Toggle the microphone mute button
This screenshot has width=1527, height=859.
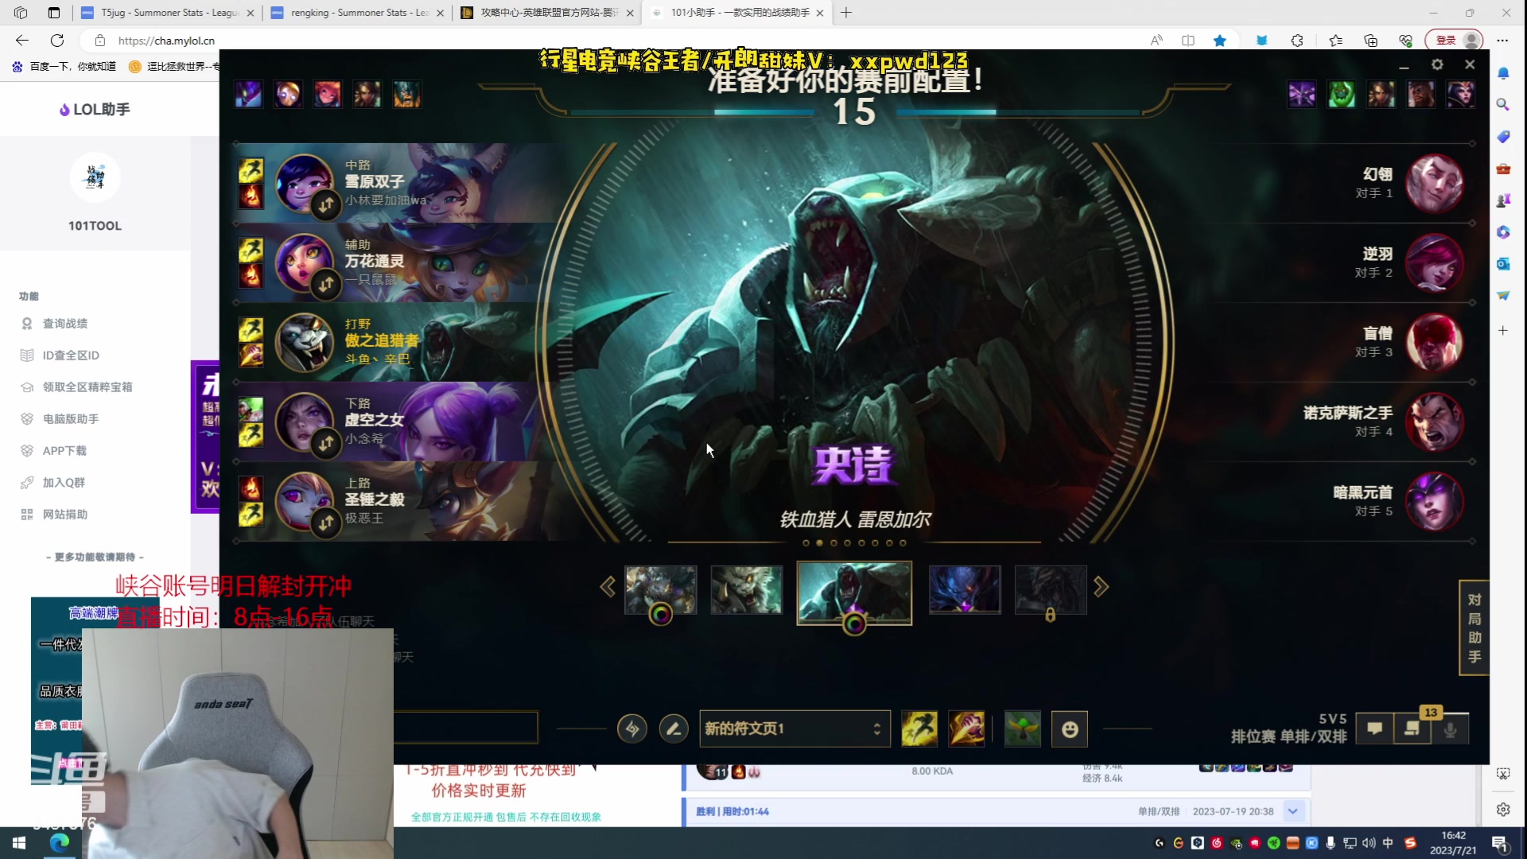coord(1450,729)
